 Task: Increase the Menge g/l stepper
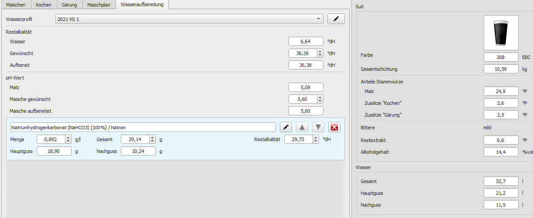(x=68, y=138)
